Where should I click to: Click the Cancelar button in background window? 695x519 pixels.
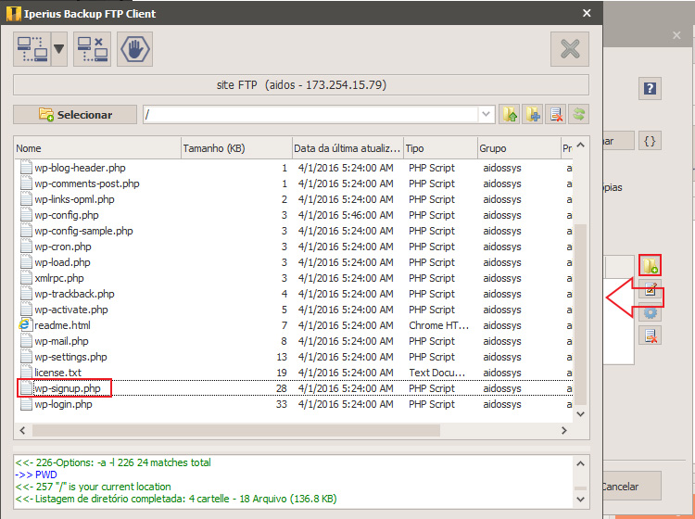coord(632,487)
